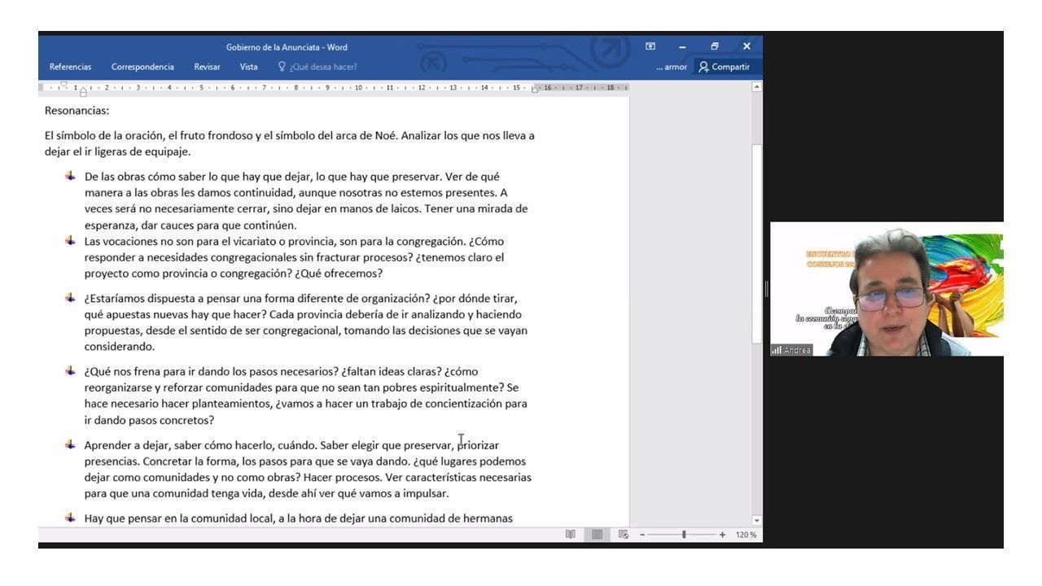
Task: Open Ribbon Display Options icon
Action: [x=650, y=46]
